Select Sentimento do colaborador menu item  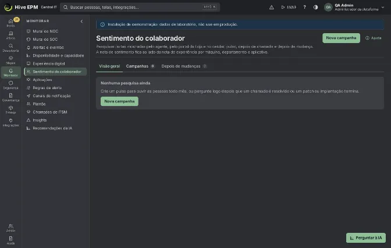click(55, 72)
